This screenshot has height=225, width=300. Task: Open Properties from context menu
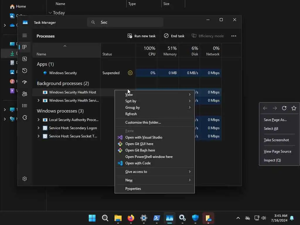(x=154, y=189)
